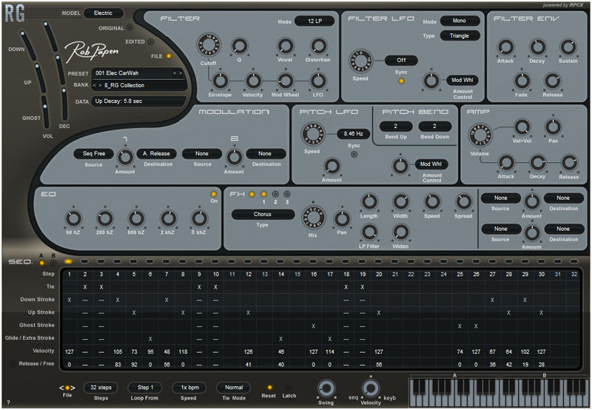592x410 pixels.
Task: Click the Pitch LFO Speed knob
Action: [312, 133]
